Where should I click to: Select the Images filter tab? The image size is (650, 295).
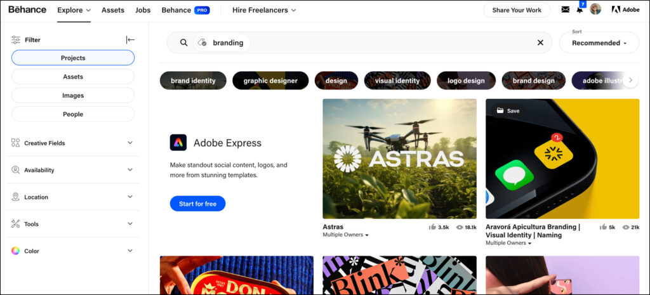[x=73, y=95]
